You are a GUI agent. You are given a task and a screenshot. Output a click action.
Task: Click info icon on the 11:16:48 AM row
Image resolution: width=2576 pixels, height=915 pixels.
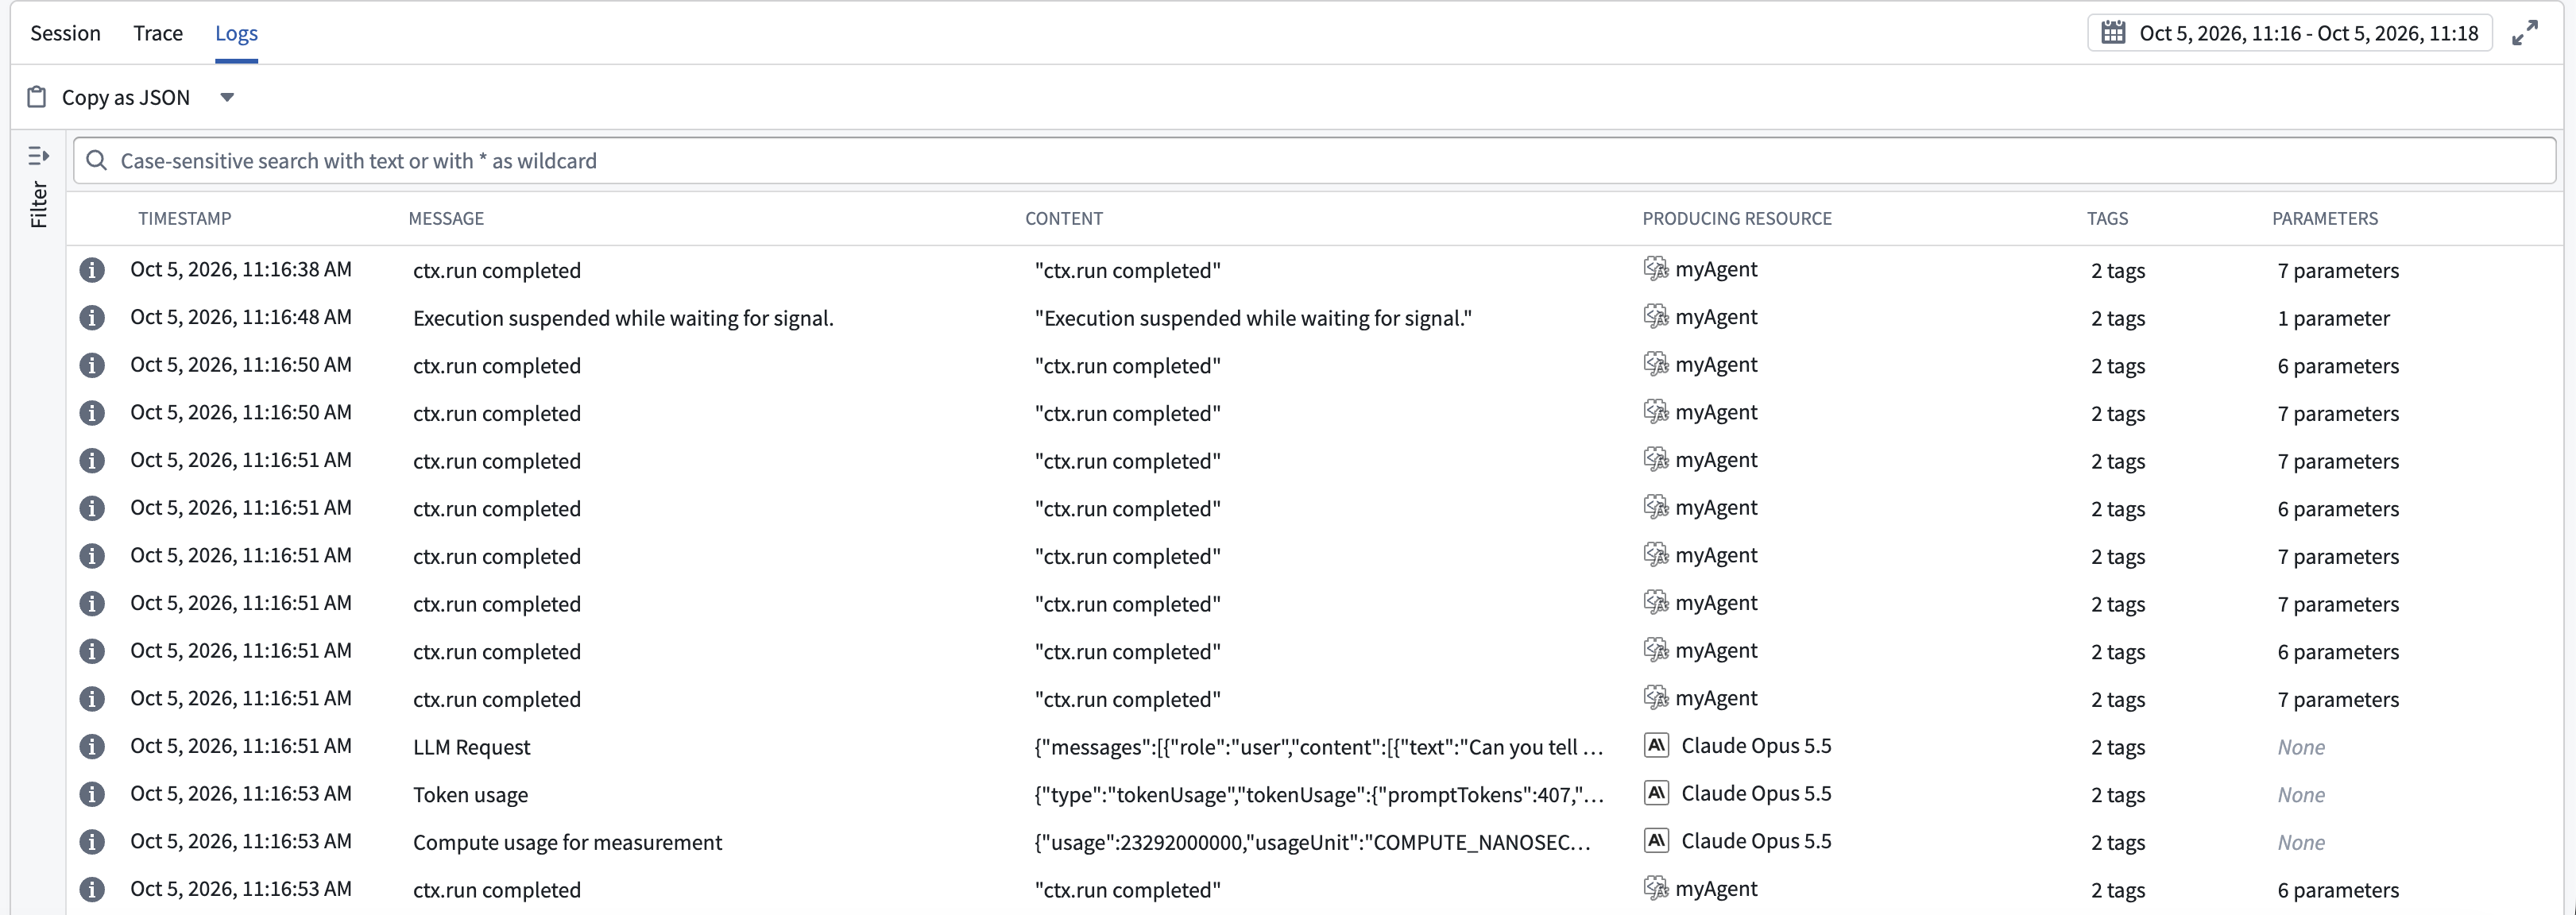click(x=92, y=318)
